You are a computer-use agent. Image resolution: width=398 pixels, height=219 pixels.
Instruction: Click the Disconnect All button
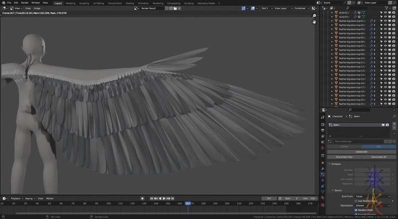(x=379, y=156)
